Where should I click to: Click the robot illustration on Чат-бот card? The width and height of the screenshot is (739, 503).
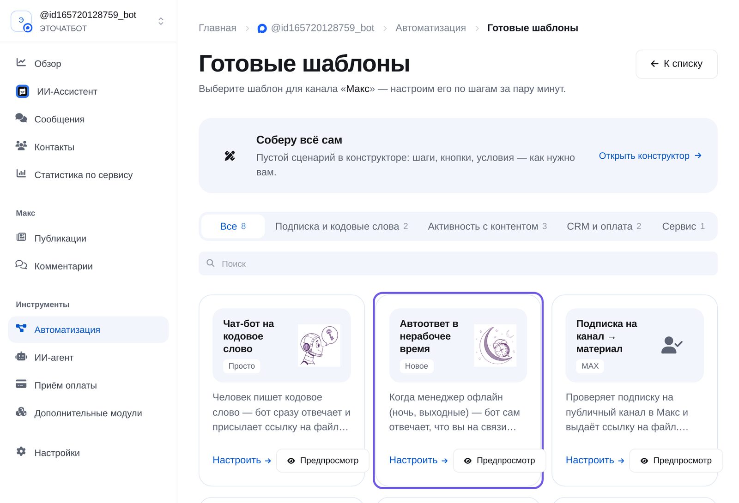[x=319, y=345]
